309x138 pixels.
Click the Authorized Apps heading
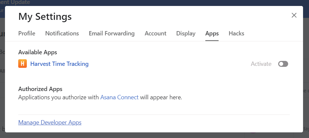40,89
